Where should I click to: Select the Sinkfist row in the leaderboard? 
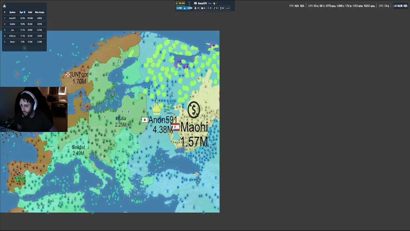click(x=24, y=24)
